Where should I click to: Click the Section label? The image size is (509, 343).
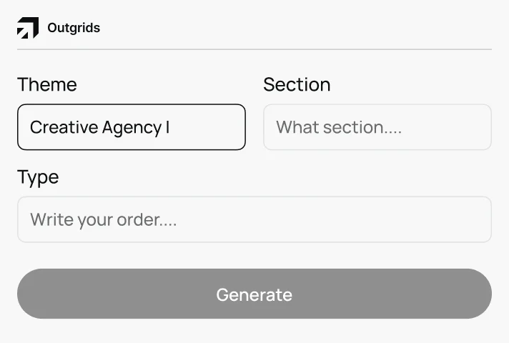(x=297, y=84)
